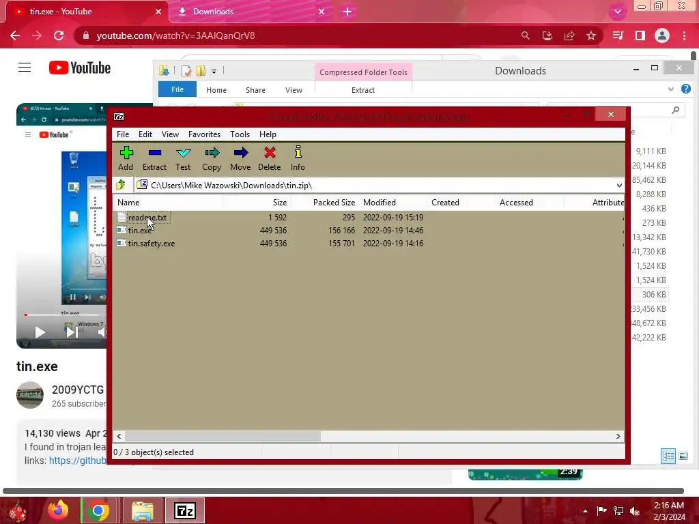Sort by the Created column header
699x524 pixels.
461,202
